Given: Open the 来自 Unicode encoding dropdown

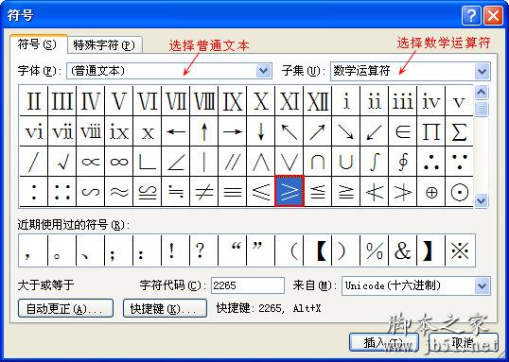Looking at the screenshot, I should (483, 286).
